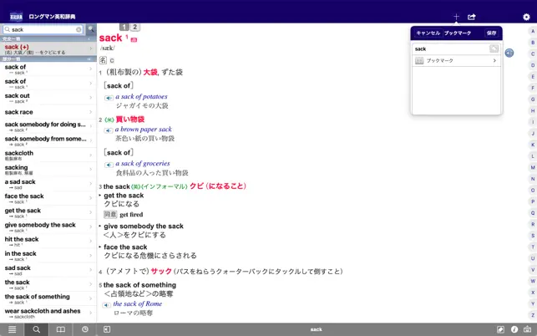Screen dimensions: 537x336
Task: Open the 'sack race' list entry
Action: pos(48,112)
